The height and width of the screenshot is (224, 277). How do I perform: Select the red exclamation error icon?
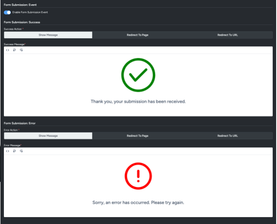138,176
